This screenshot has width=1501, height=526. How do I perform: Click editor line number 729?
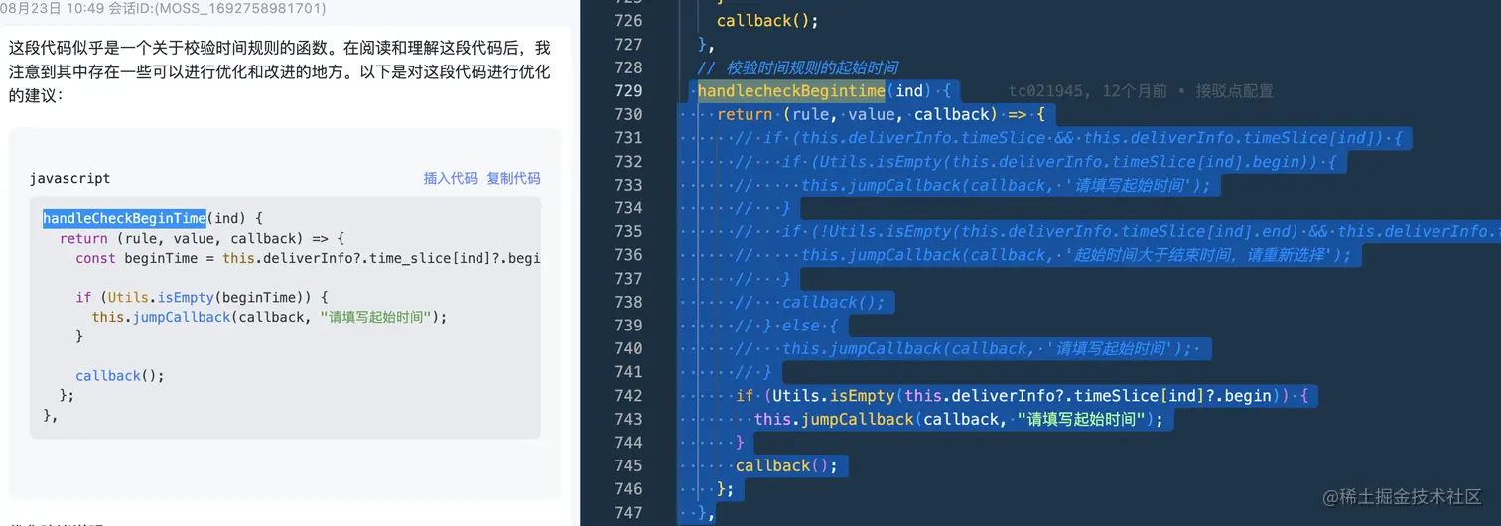click(x=629, y=91)
